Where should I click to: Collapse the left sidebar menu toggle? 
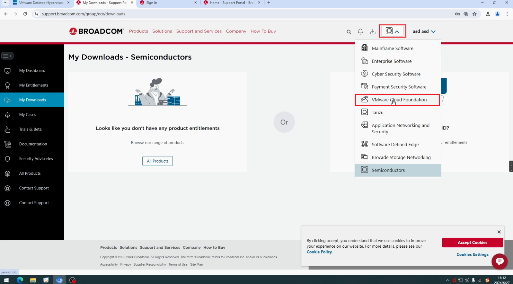click(7, 56)
